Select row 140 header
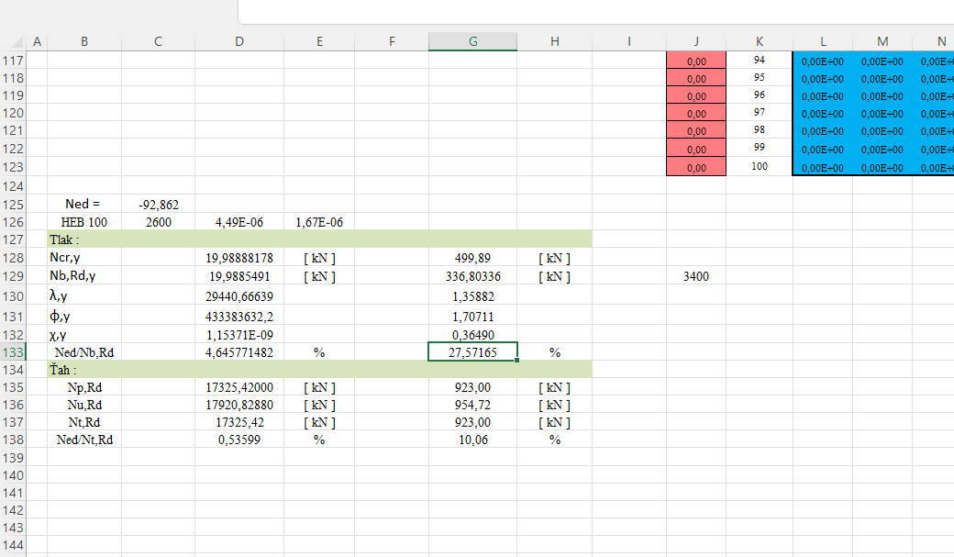954x557 pixels. pos(13,475)
